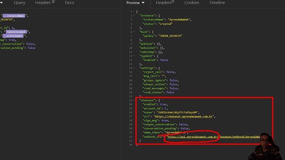Viewport: 285px width, 160px height.
Task: Switch to the Cookies tab
Action: [x=192, y=3]
